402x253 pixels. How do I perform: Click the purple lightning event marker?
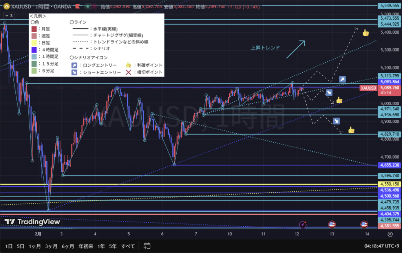coord(303,225)
